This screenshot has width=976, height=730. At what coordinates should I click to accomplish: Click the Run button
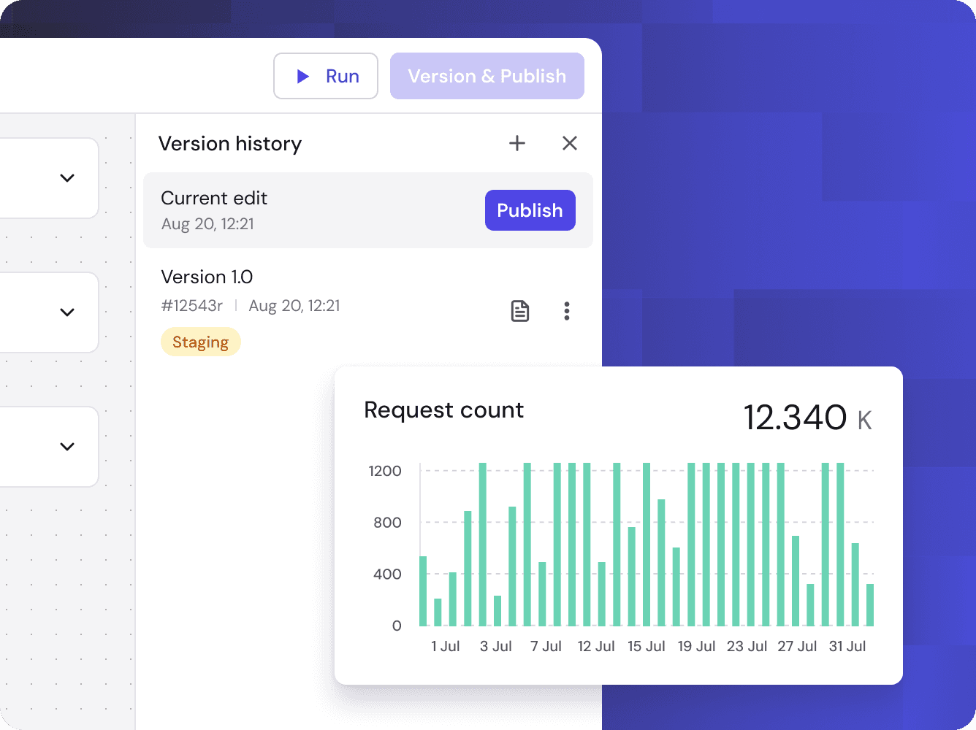tap(326, 76)
